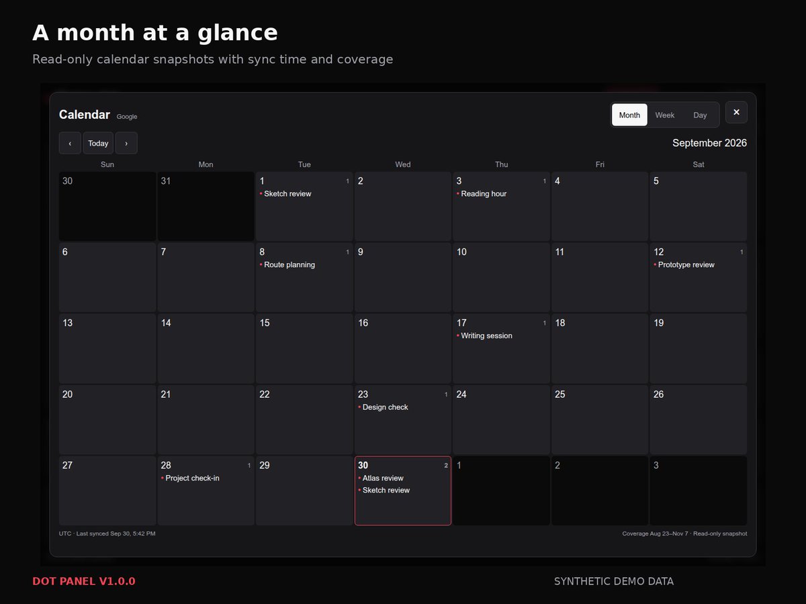Select September 25 day cell

coord(600,419)
